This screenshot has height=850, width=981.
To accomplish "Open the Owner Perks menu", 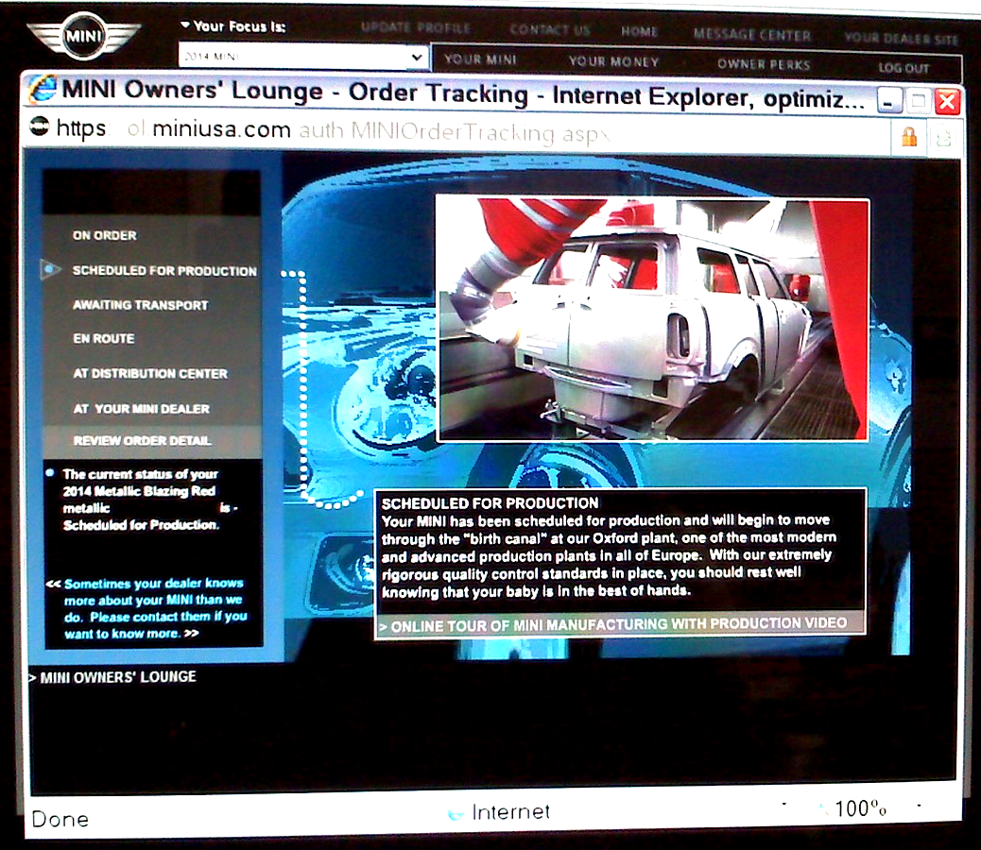I will 764,64.
